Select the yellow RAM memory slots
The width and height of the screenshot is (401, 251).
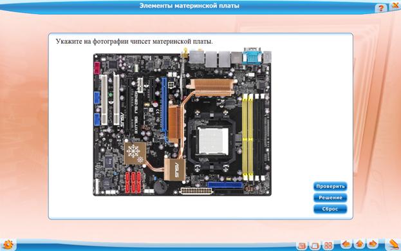248,137
